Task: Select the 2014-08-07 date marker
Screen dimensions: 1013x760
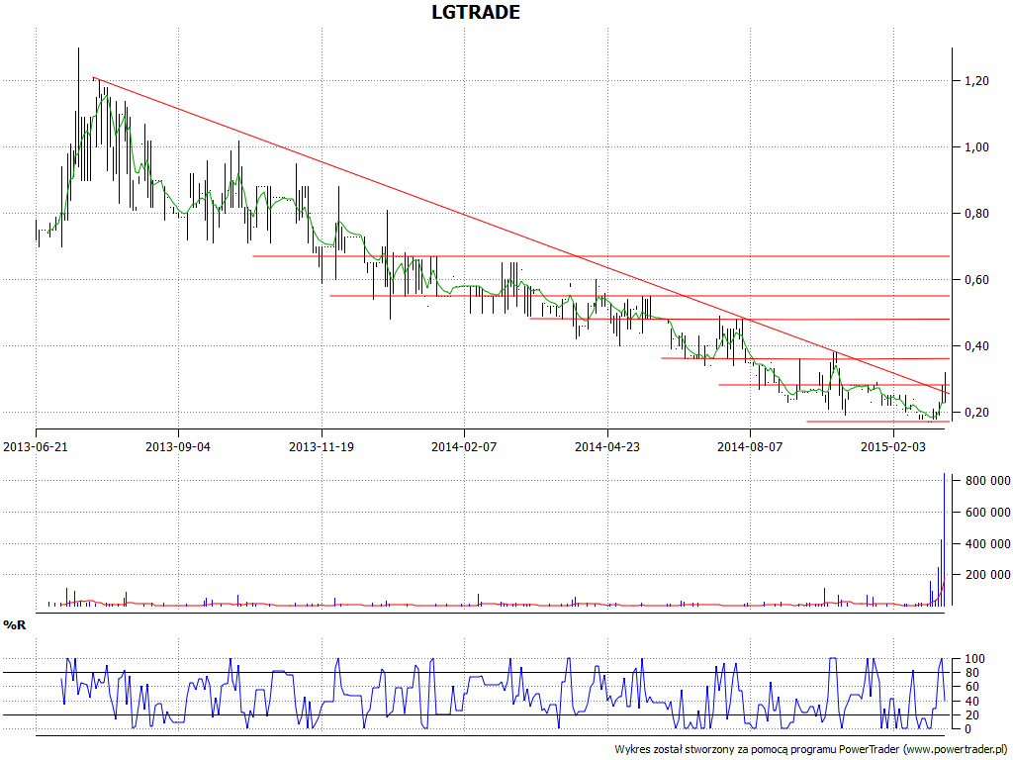Action: [x=749, y=446]
